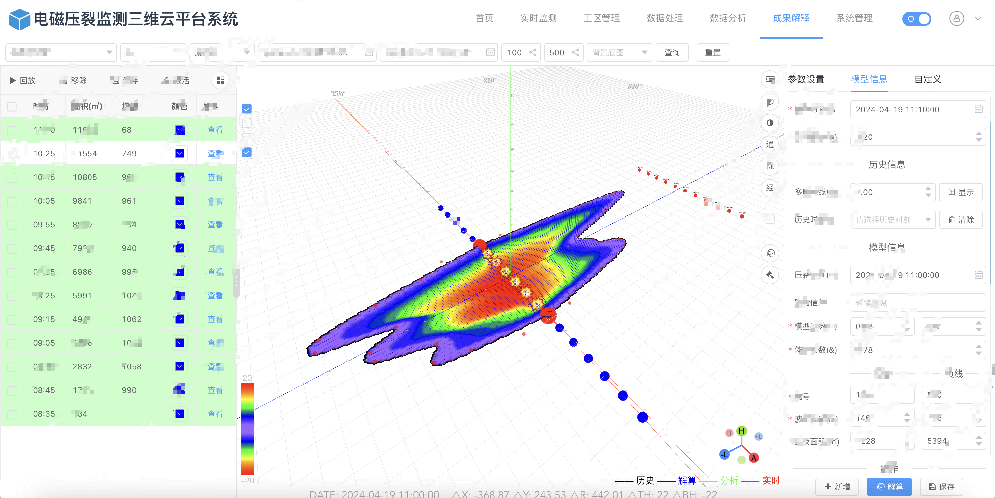Click the blue cube platform logo
This screenshot has height=498, width=995.
[x=19, y=19]
